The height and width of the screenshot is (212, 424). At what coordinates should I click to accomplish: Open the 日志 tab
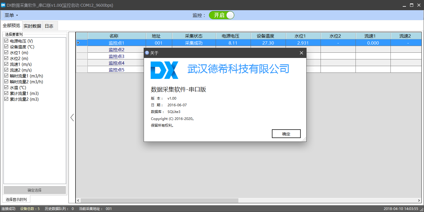[49, 26]
